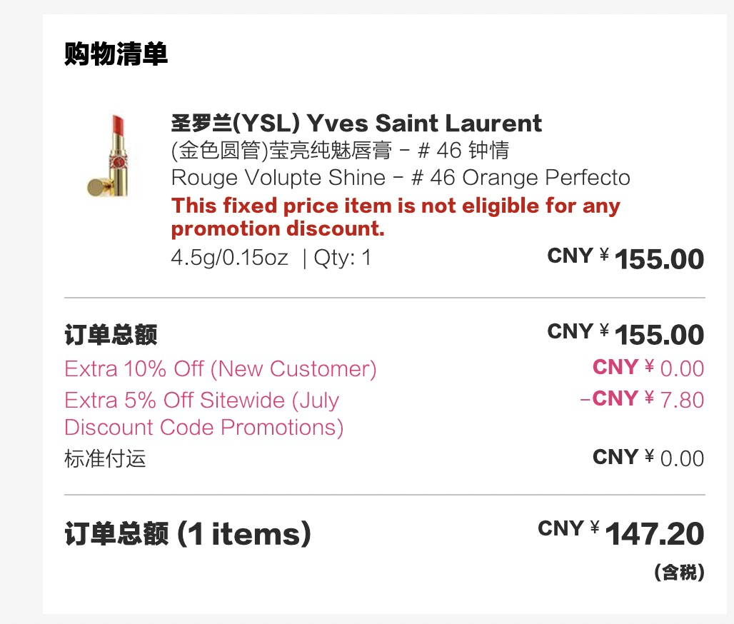This screenshot has height=624, width=734.
Task: Click the item price CNY 155.00
Action: pos(626,258)
